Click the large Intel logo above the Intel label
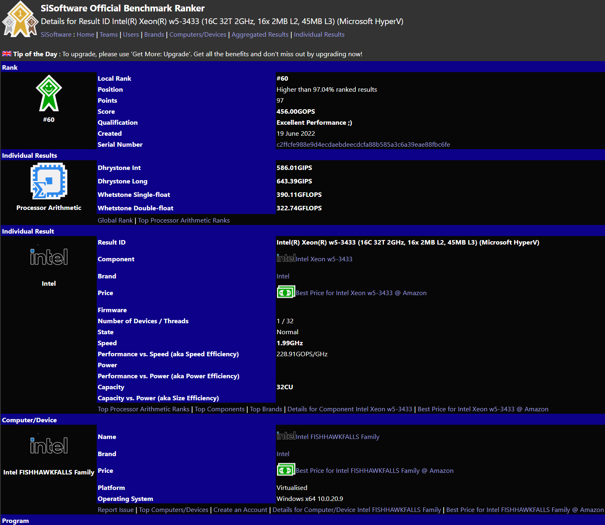Image resolution: width=605 pixels, height=525 pixels. coord(49,257)
